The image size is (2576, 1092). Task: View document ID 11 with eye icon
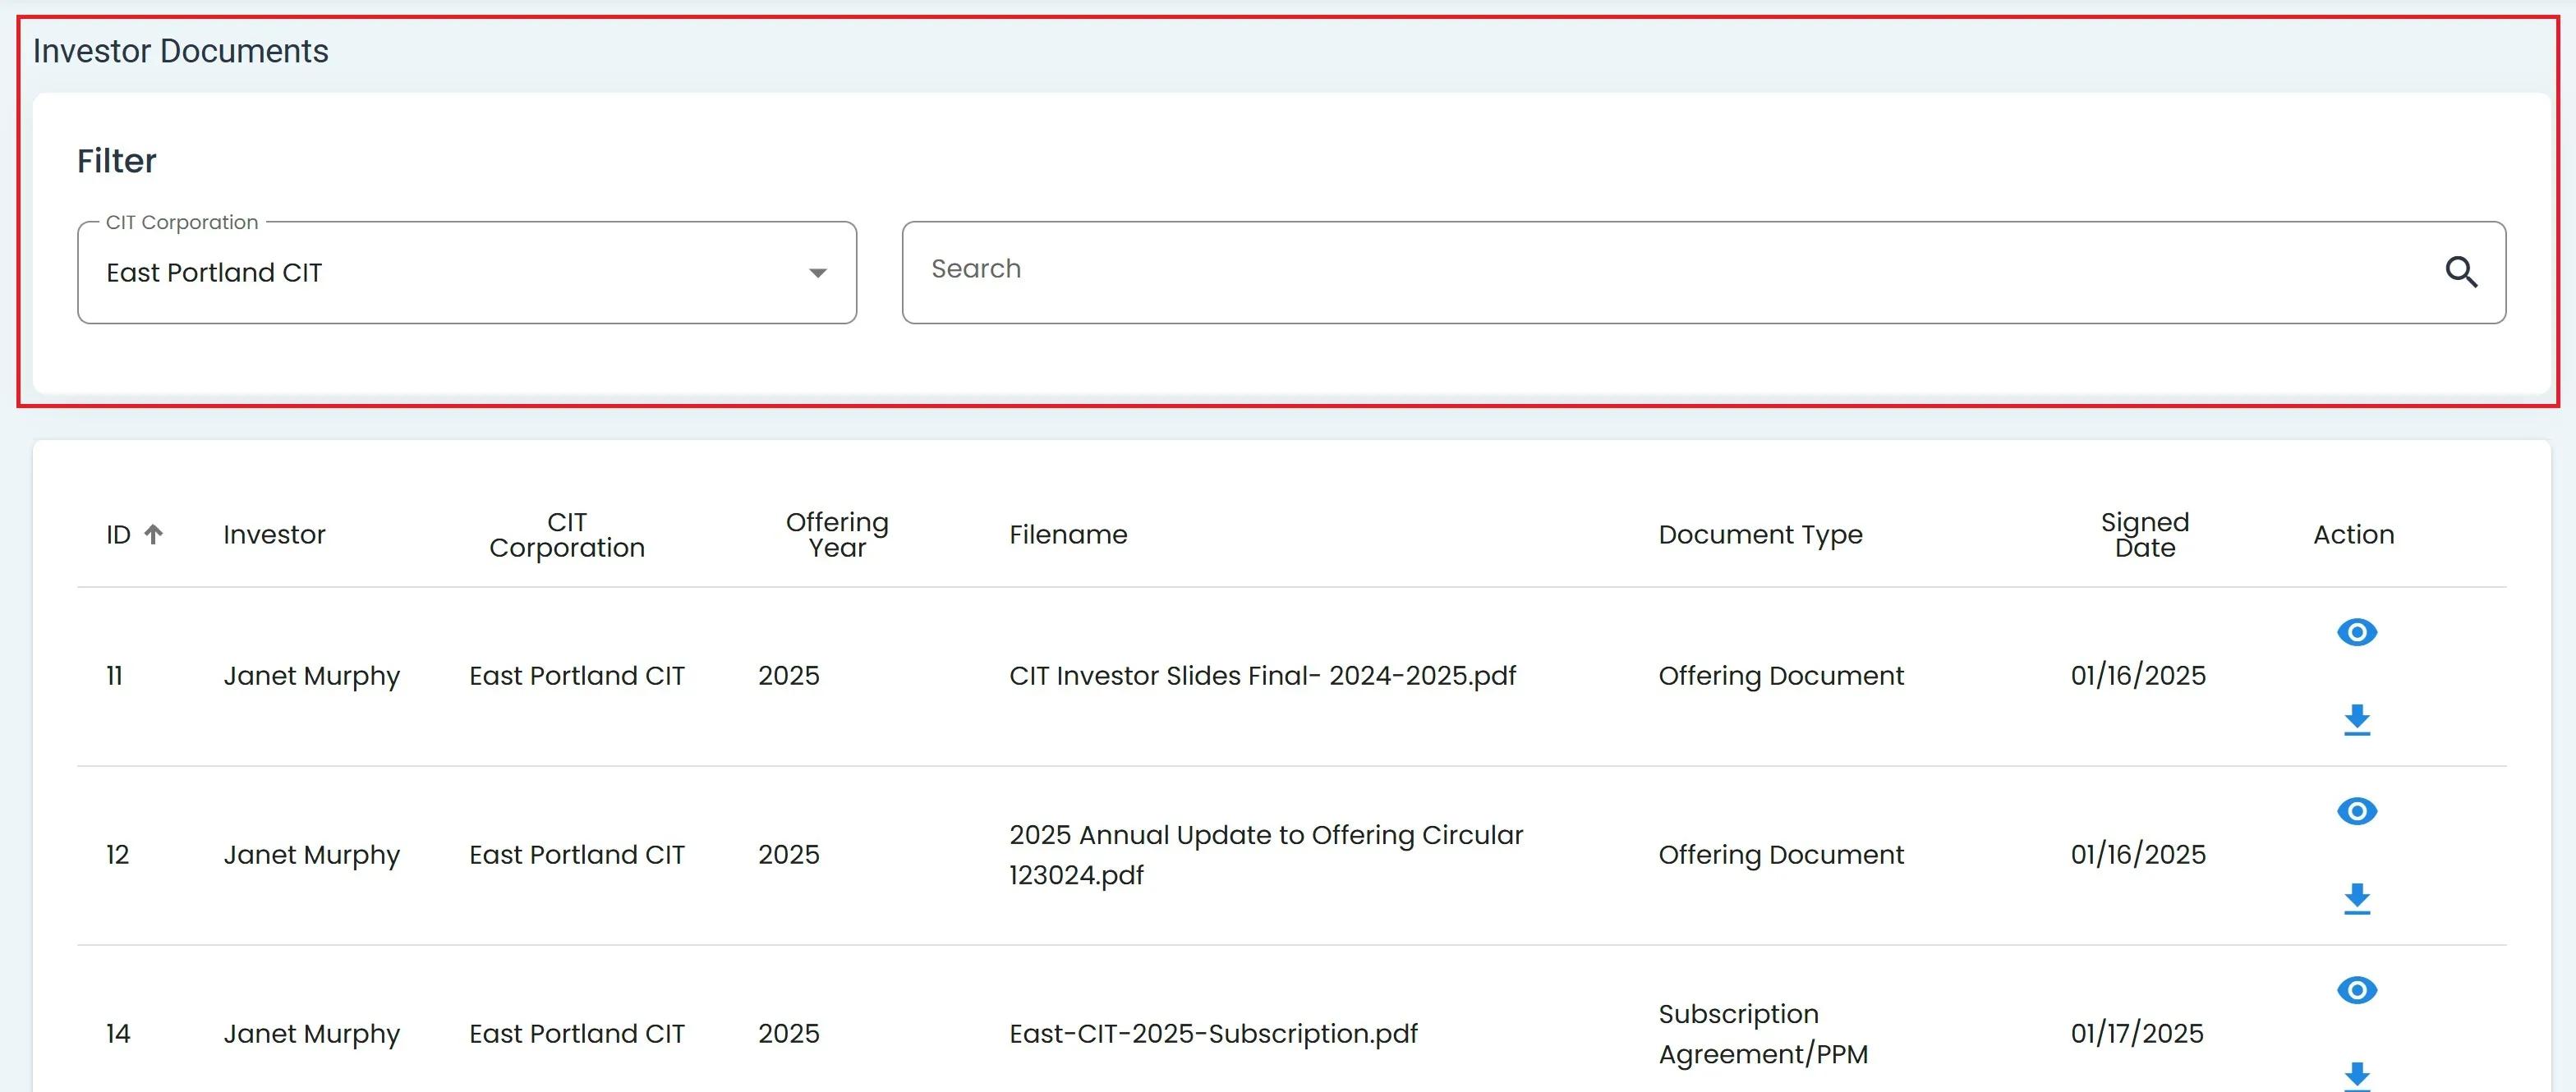(2356, 632)
